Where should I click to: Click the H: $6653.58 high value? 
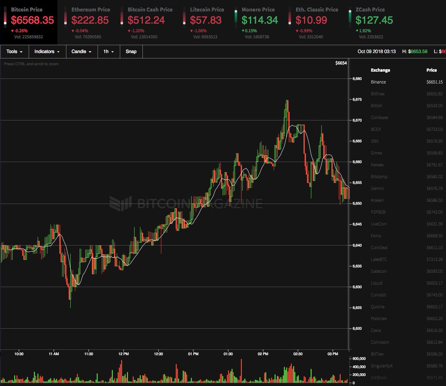coord(415,52)
